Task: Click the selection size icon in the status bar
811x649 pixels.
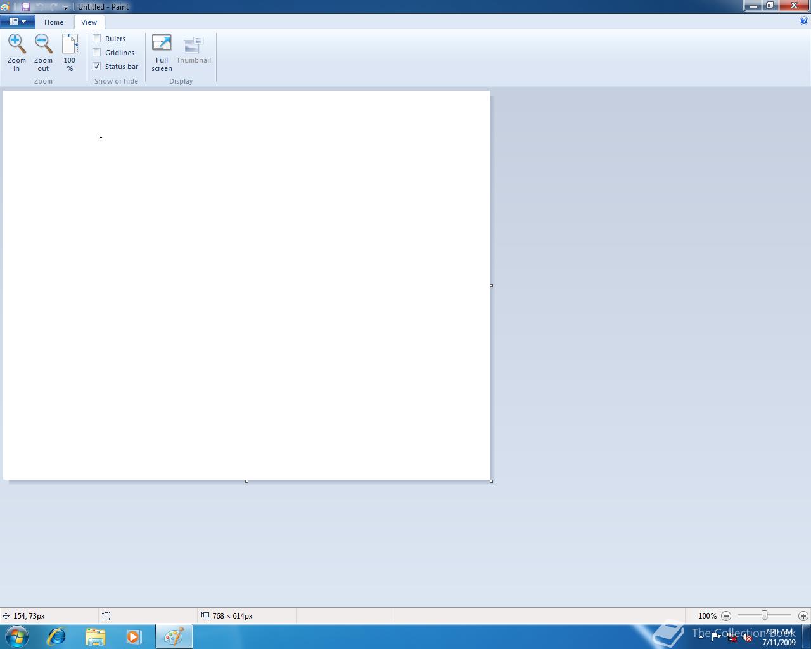Action: 106,615
